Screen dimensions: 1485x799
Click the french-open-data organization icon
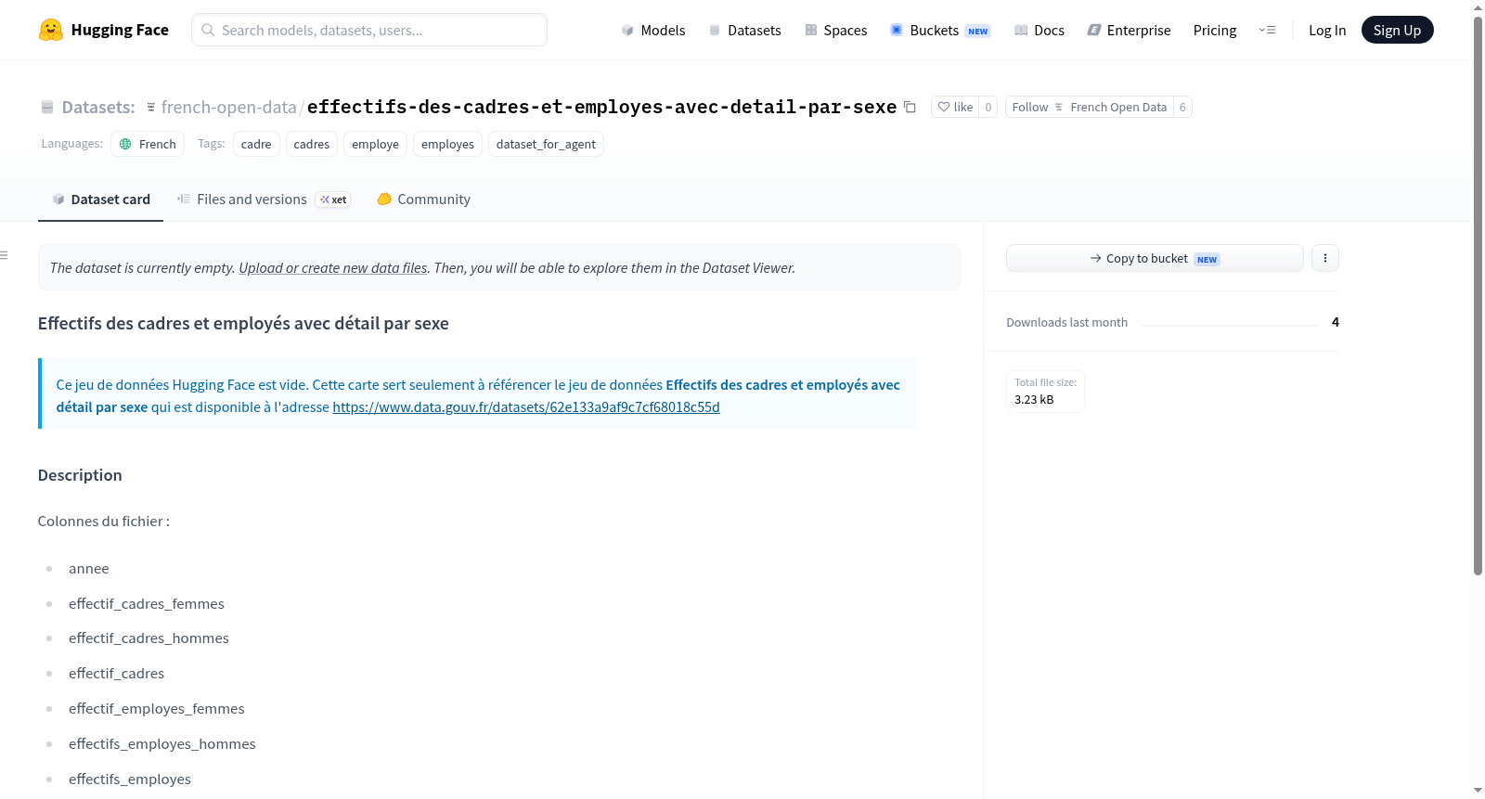151,108
